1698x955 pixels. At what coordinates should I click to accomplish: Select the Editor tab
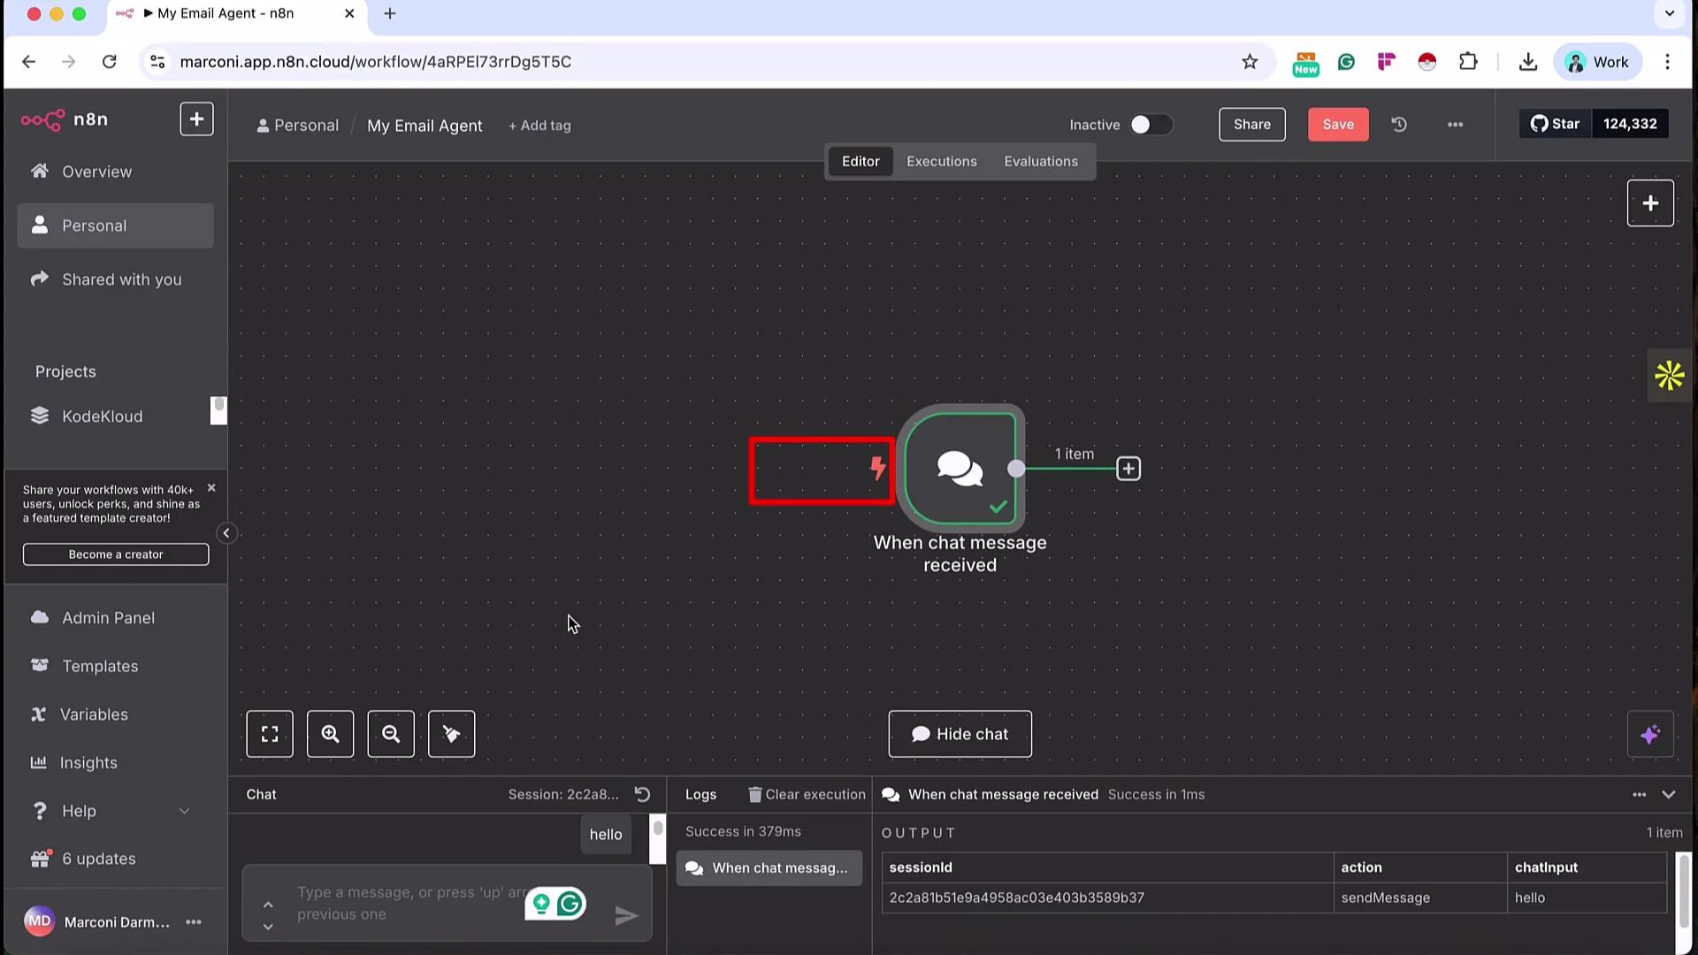pyautogui.click(x=860, y=161)
